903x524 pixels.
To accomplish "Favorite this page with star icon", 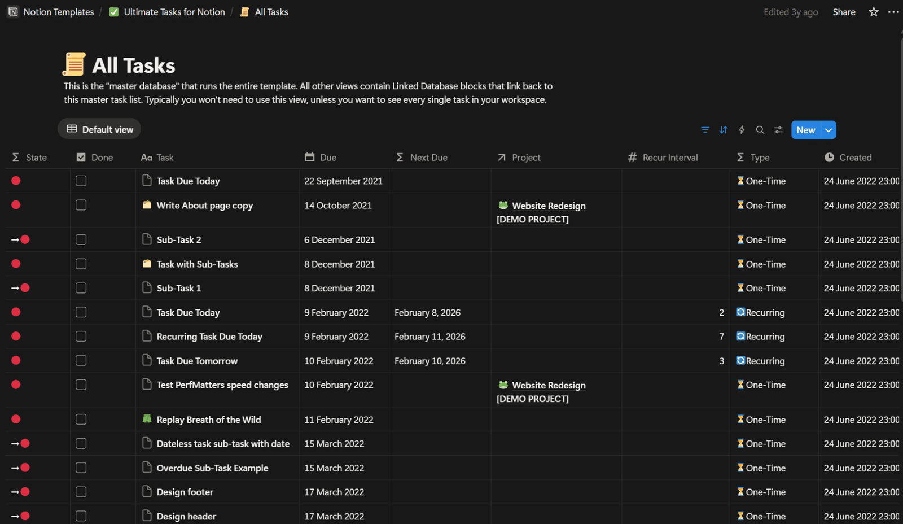I will [x=874, y=12].
